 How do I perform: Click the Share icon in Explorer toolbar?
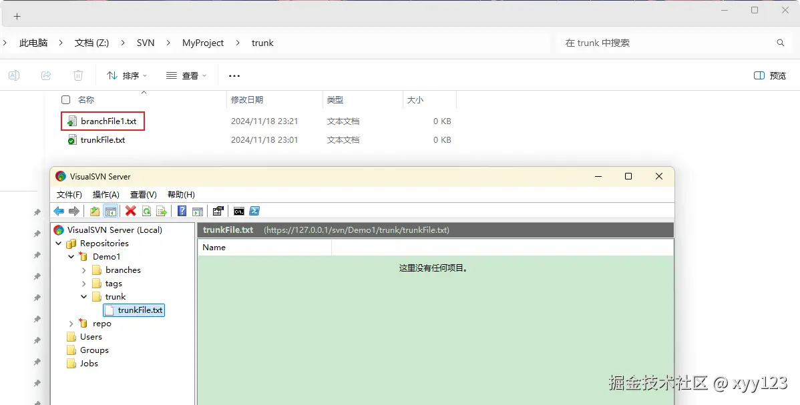(x=46, y=75)
